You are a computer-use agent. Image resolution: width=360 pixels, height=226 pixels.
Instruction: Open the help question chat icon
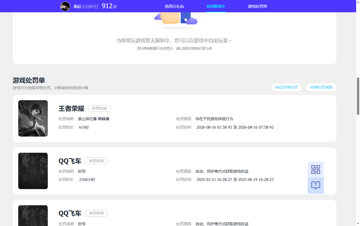pyautogui.click(x=316, y=186)
